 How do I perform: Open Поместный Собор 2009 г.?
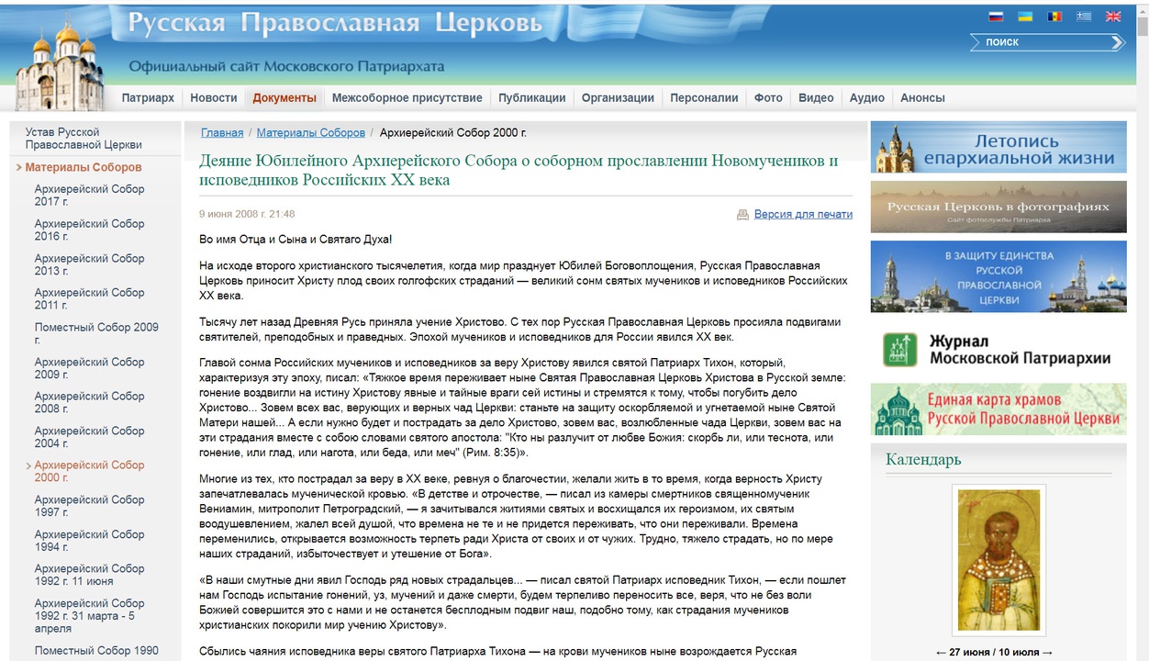[x=96, y=333]
